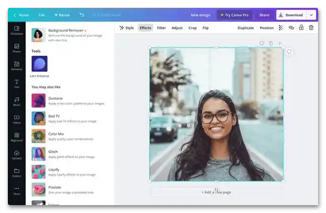Click the undo arrow icon

[x=82, y=15]
